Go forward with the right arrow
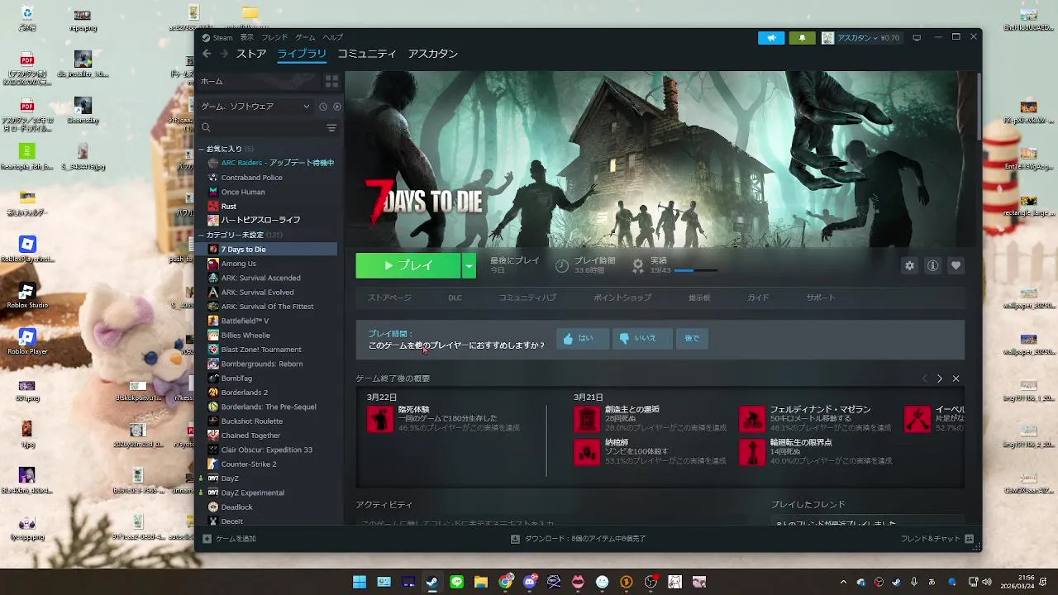 click(x=224, y=54)
